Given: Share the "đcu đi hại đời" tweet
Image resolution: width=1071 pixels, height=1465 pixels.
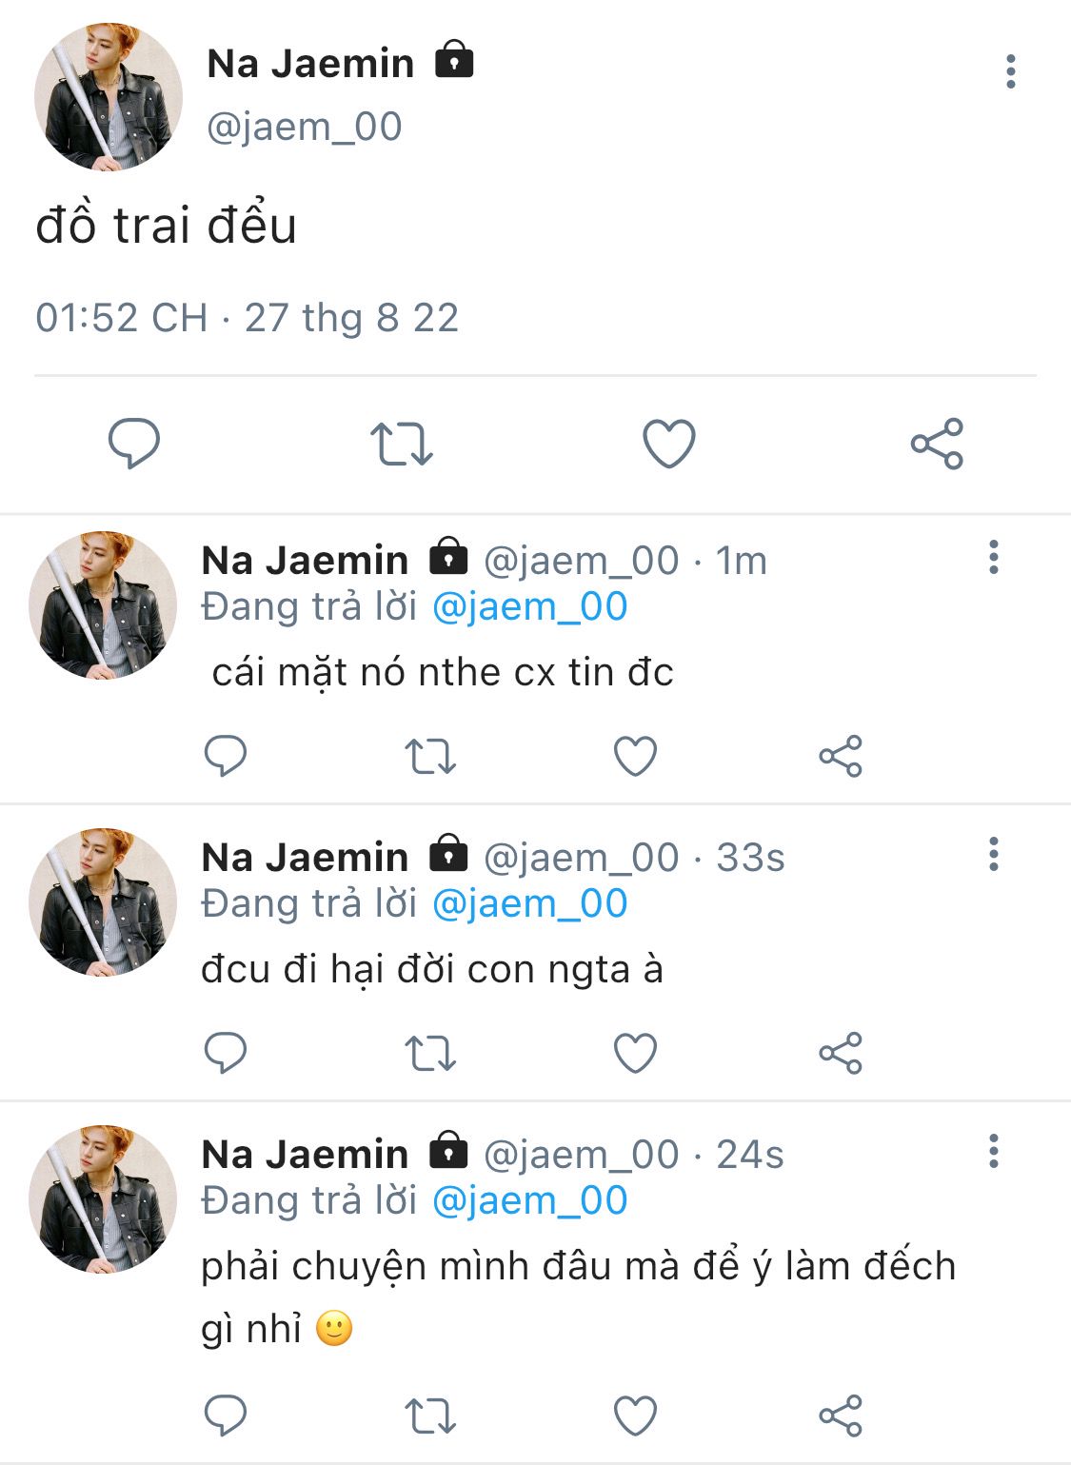Looking at the screenshot, I should (840, 1054).
